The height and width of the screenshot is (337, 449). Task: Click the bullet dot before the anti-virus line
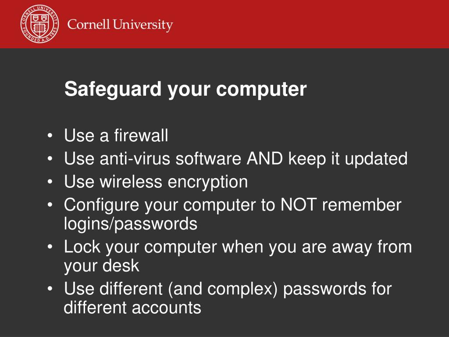(50, 158)
